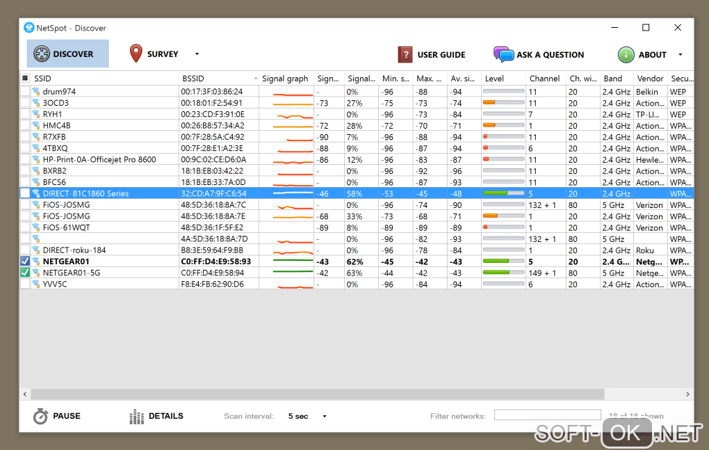Viewport: 709px width, 450px height.
Task: Click the Wi-Fi icon beside drum974
Action: [x=36, y=91]
